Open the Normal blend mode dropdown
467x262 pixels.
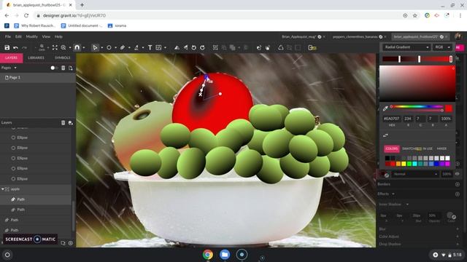415,174
